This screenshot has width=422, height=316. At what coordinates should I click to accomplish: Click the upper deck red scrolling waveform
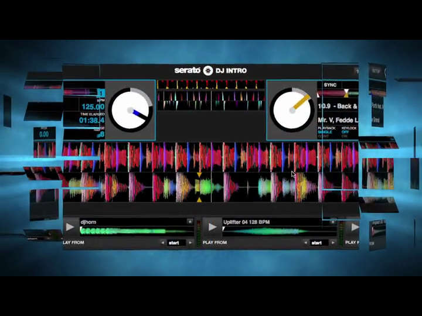[x=176, y=157]
